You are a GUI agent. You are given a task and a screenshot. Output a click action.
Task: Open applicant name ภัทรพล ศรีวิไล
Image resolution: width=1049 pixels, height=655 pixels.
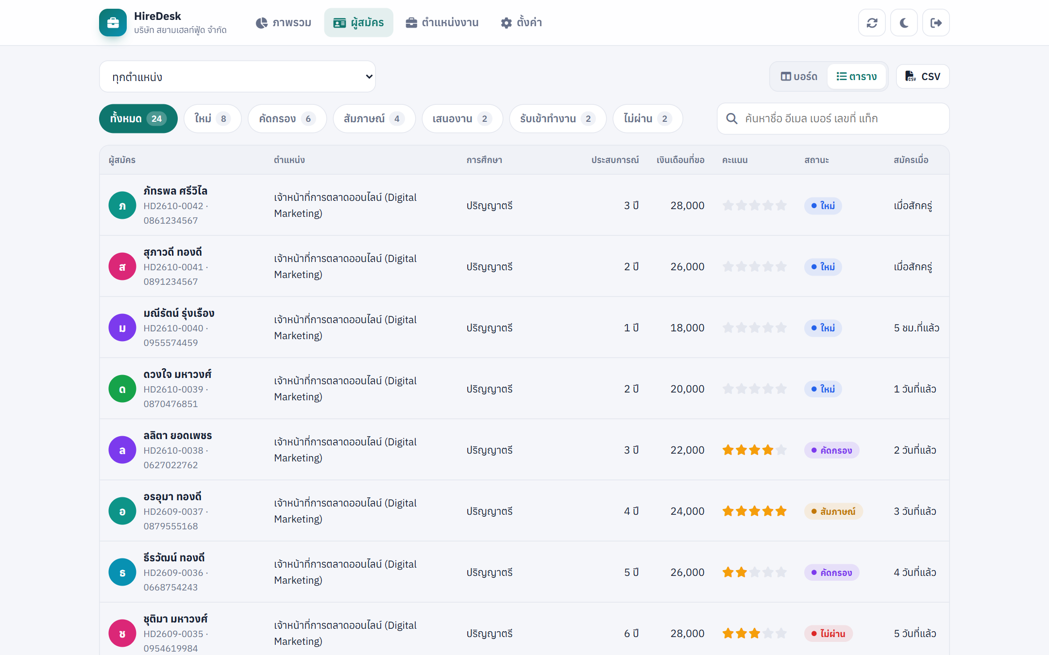[175, 191]
